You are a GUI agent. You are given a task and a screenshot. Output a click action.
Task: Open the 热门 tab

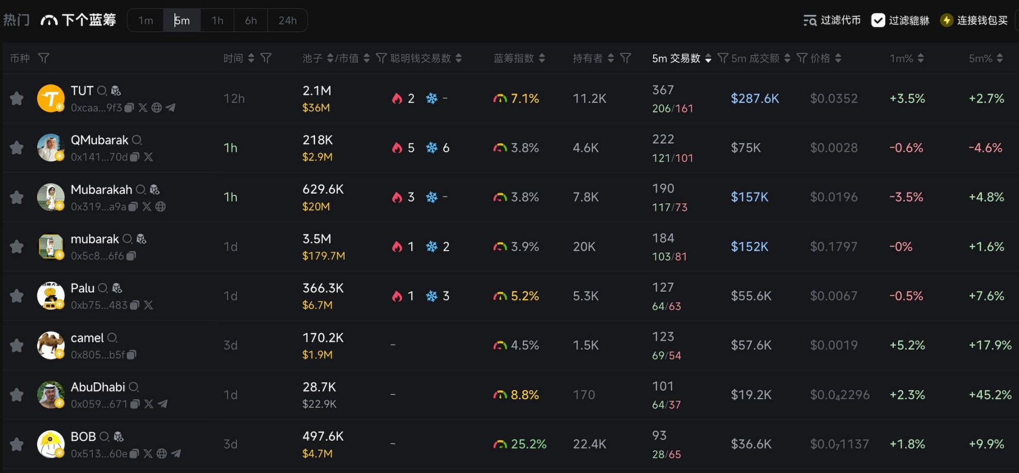coord(16,21)
